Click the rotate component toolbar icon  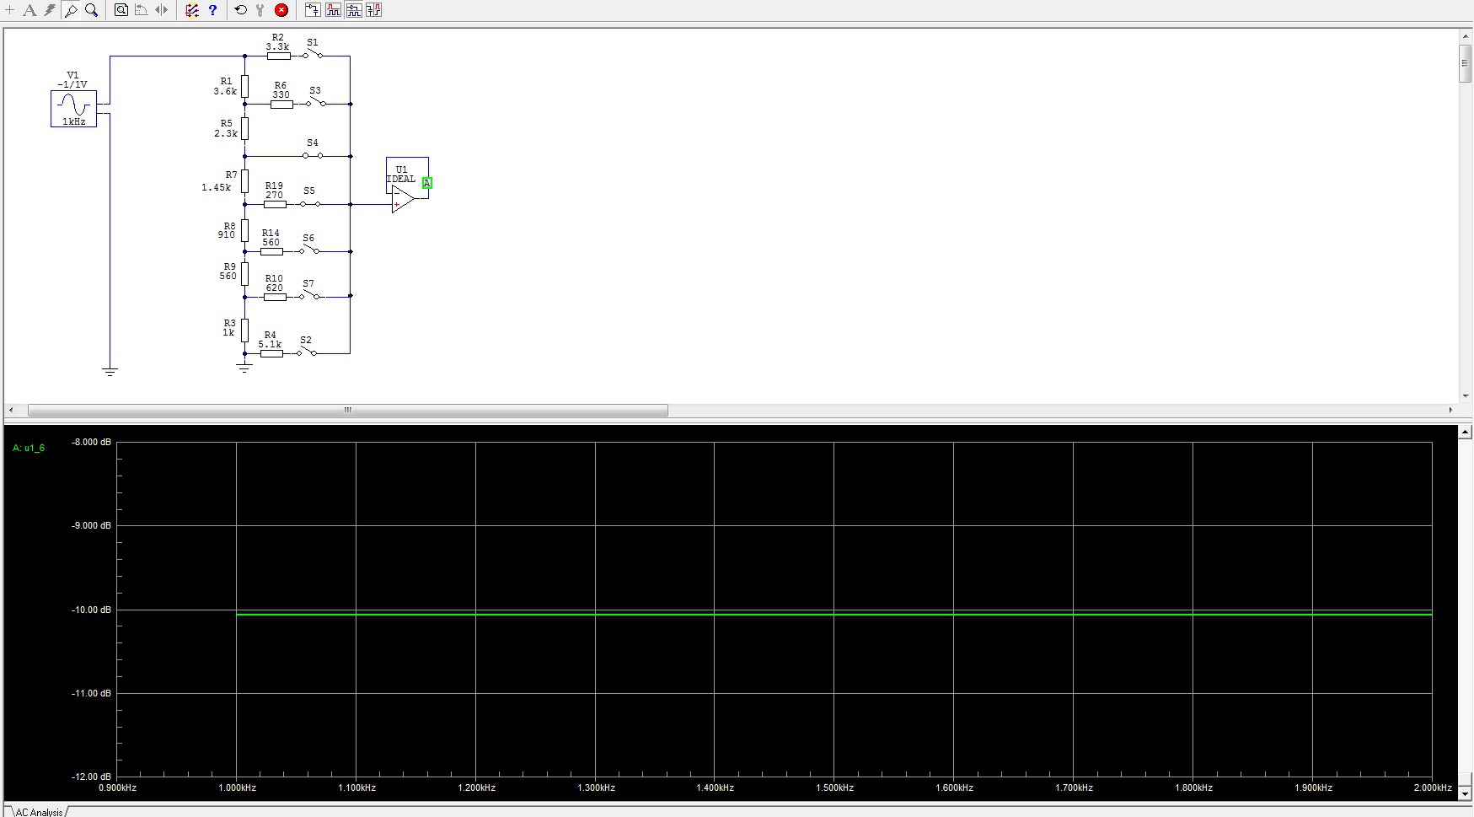coord(142,10)
